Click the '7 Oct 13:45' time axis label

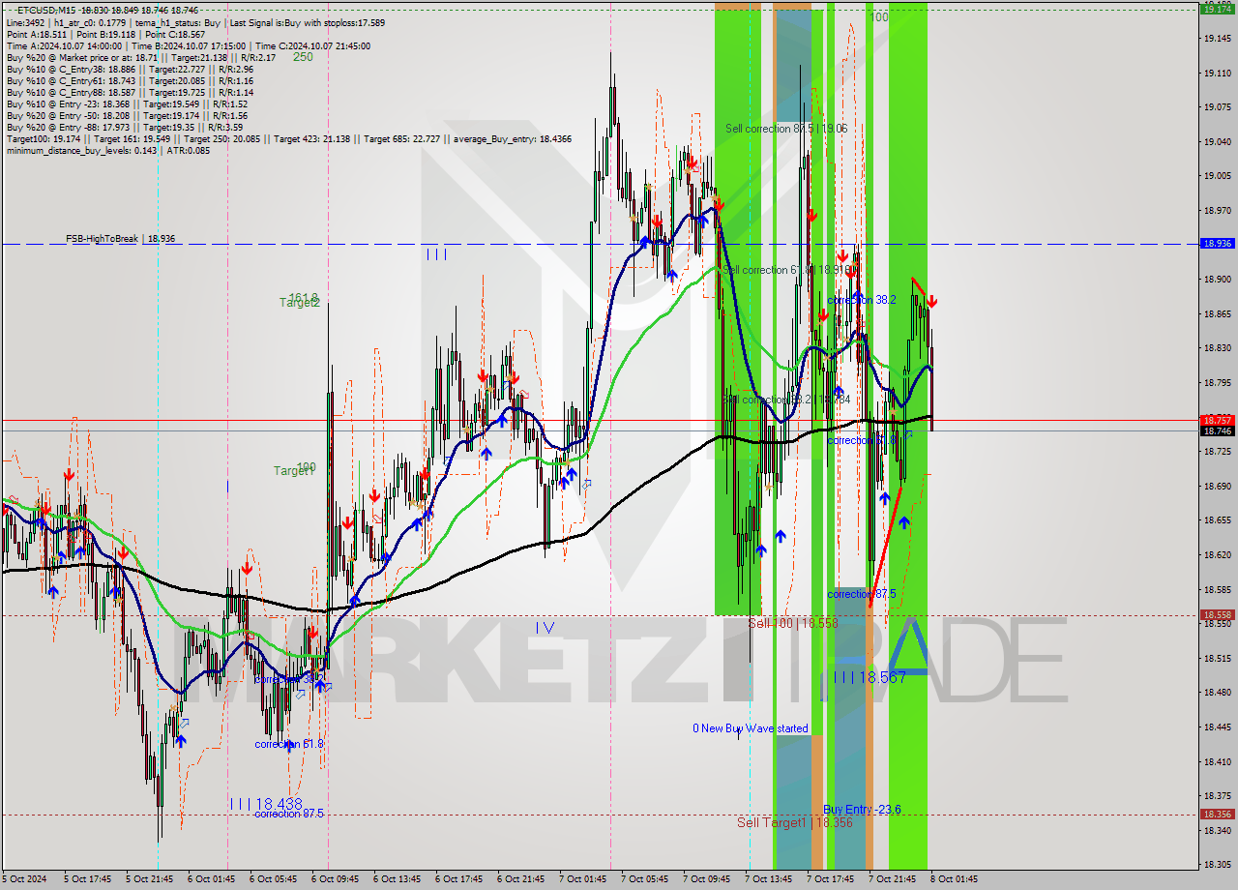[x=771, y=879]
